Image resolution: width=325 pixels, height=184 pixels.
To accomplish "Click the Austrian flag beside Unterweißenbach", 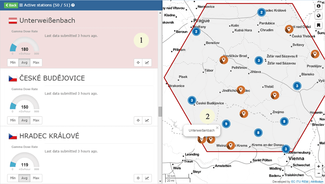I will [13, 20].
